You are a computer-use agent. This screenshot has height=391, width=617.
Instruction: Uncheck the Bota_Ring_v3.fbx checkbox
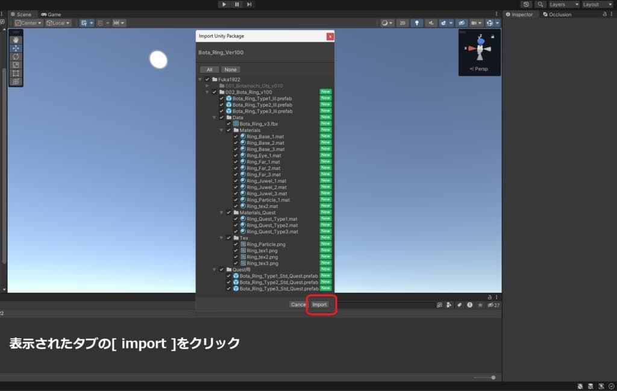tap(228, 124)
